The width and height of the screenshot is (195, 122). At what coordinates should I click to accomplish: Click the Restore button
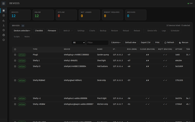114,31
